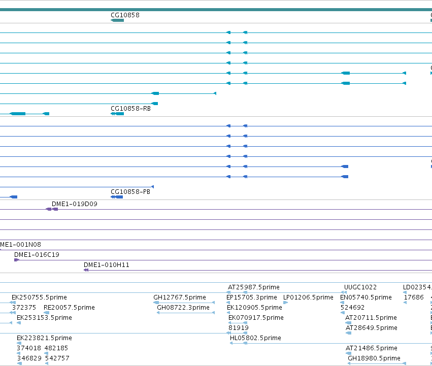This screenshot has width=432, height=366.
Task: Select the 374018 feature label
Action: click(29, 348)
